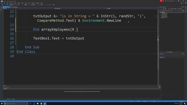Toggle the Toolbox panel auto-hide pin
Screen dimensions: 187x105
pos(159,85)
